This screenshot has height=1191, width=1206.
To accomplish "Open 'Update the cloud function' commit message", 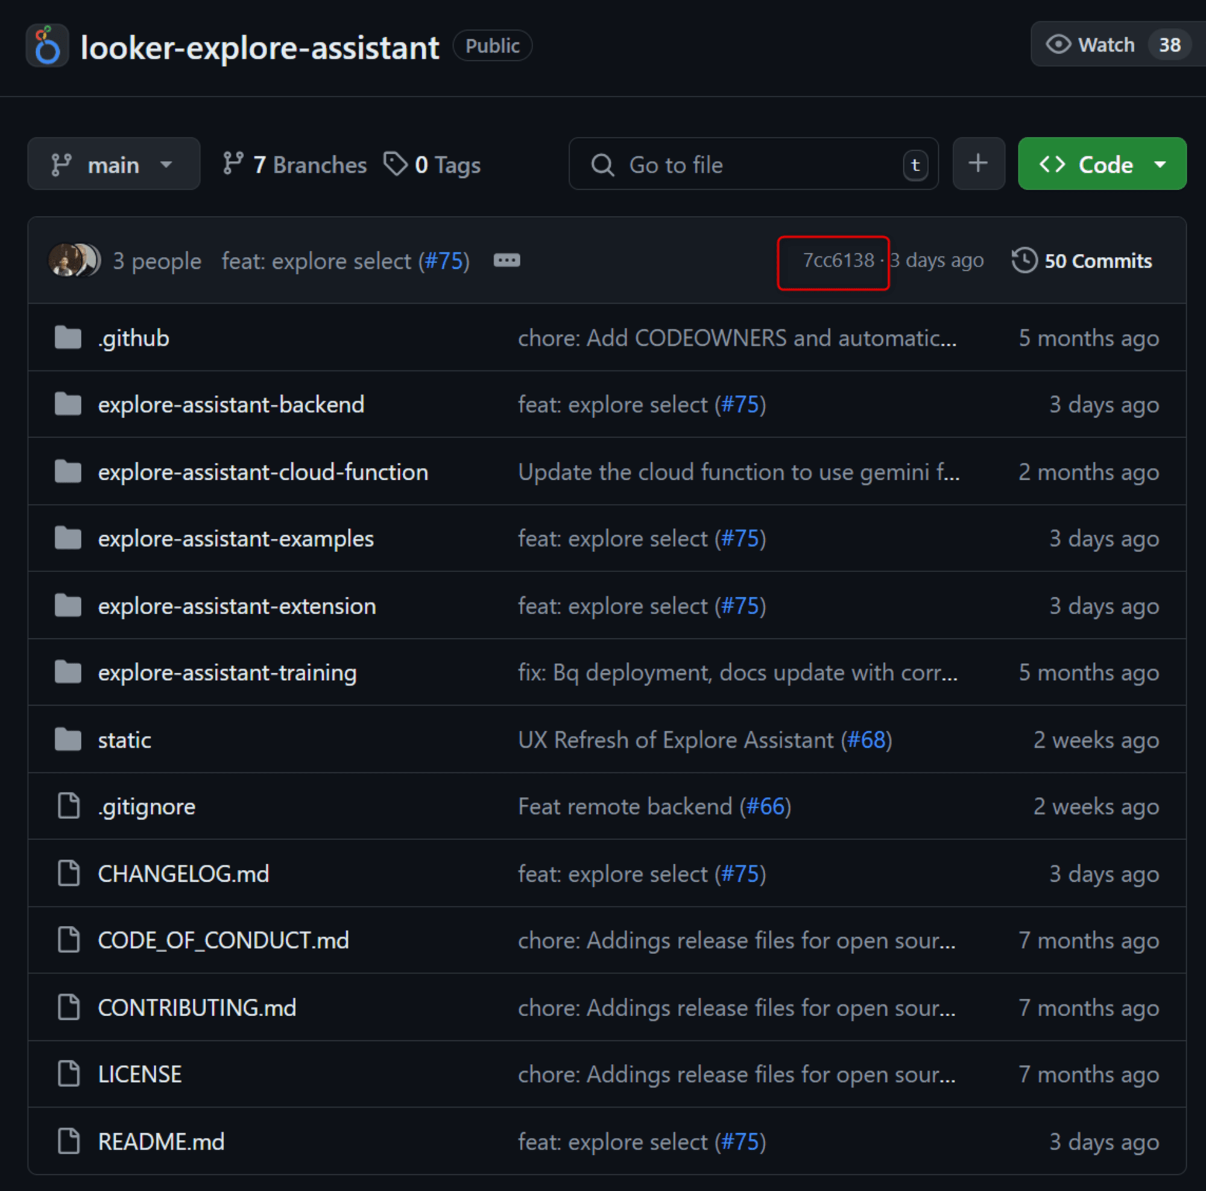I will [x=739, y=472].
